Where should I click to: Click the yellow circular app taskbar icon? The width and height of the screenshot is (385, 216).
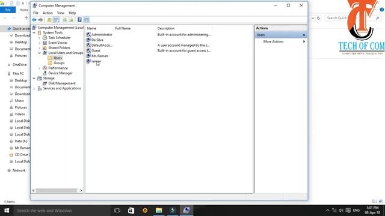tap(145, 211)
